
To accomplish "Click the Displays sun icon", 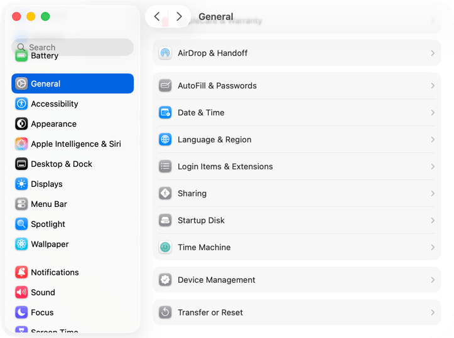I will coord(21,184).
